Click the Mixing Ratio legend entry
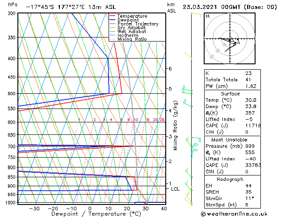The height and width of the screenshot is (217, 281). pos(132,39)
